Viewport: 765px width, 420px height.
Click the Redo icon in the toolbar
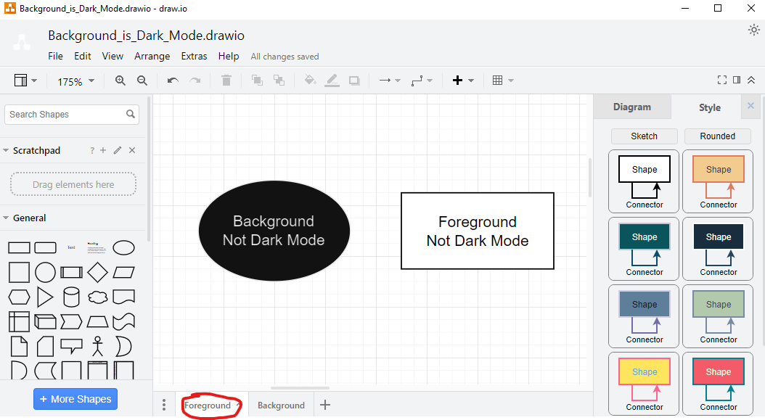195,81
